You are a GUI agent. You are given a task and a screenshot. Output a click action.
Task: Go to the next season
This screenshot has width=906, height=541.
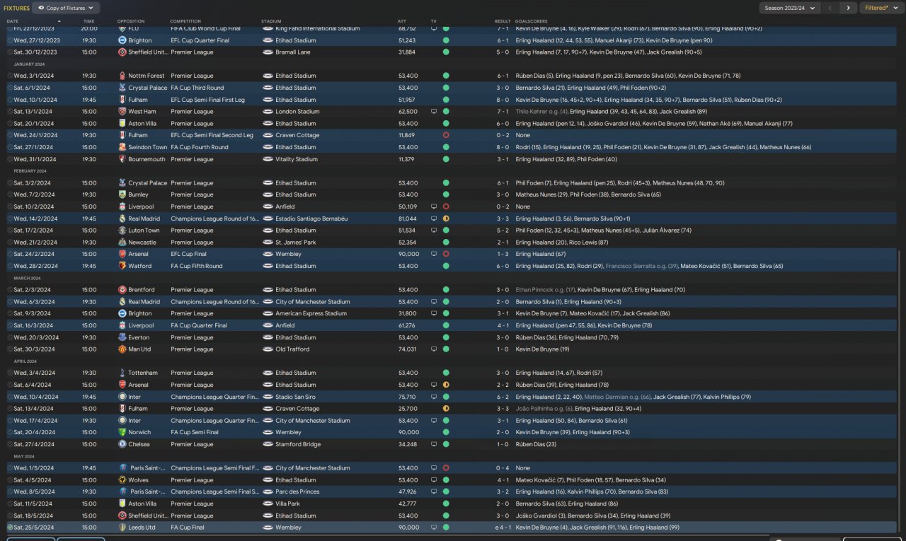tap(848, 8)
